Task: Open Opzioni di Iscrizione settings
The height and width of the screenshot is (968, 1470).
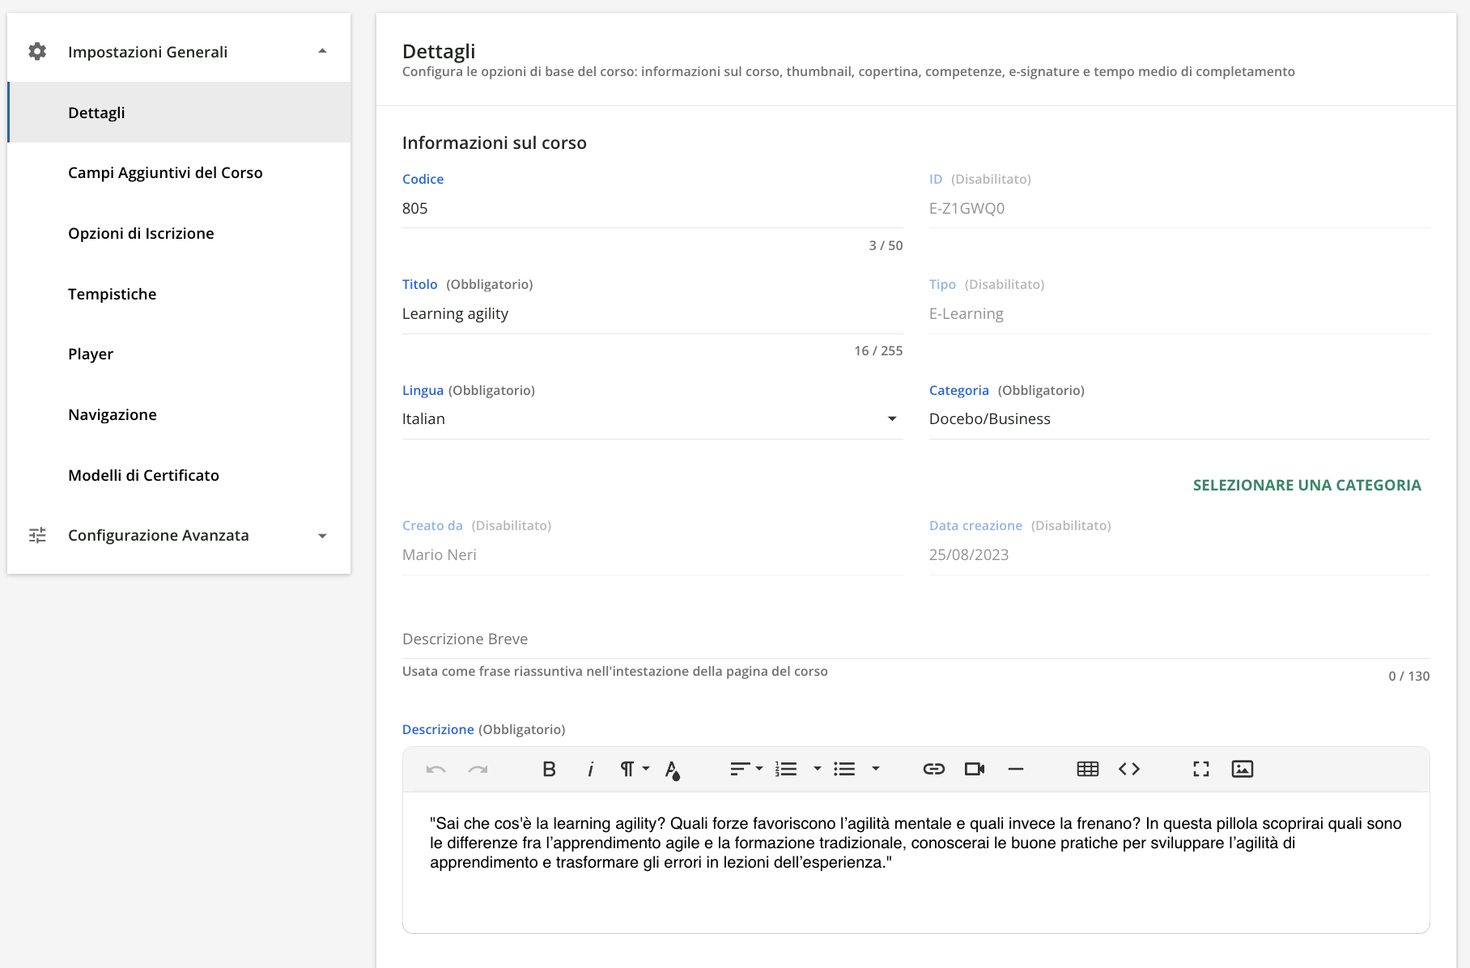Action: (179, 233)
